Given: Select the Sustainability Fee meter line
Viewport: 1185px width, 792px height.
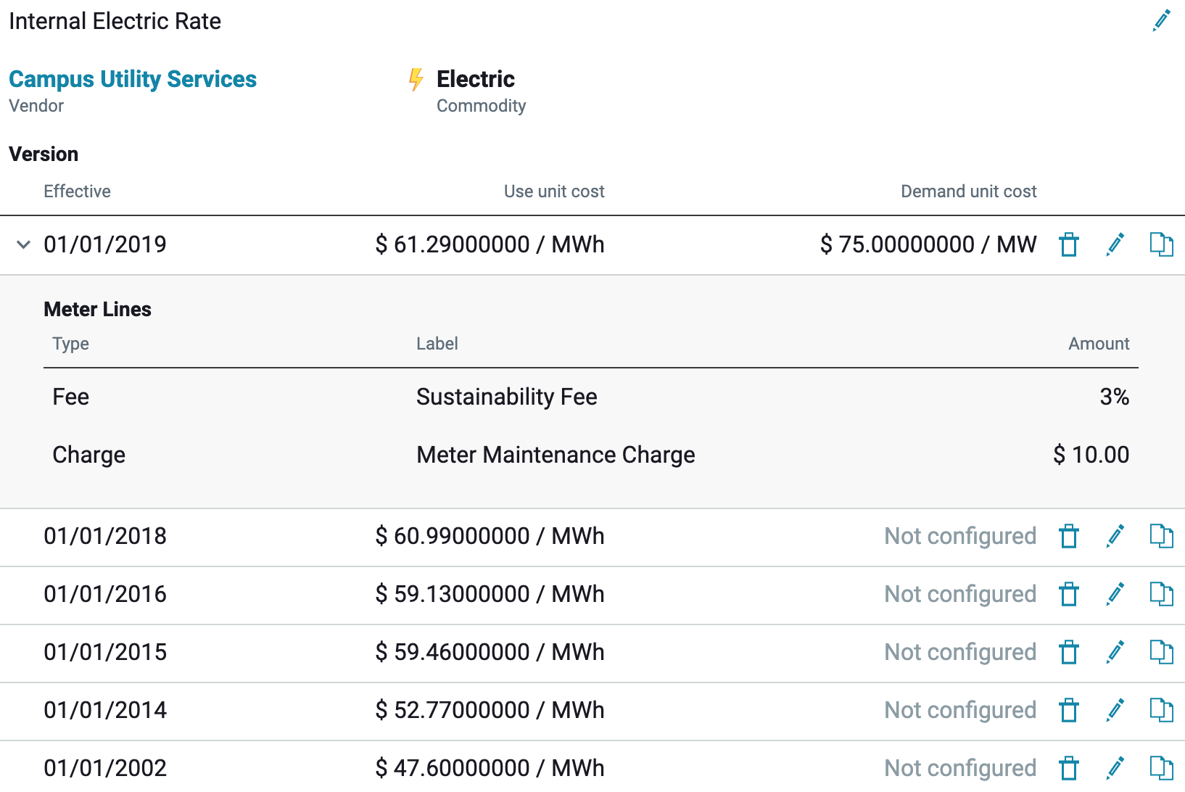Looking at the screenshot, I should pyautogui.click(x=506, y=397).
